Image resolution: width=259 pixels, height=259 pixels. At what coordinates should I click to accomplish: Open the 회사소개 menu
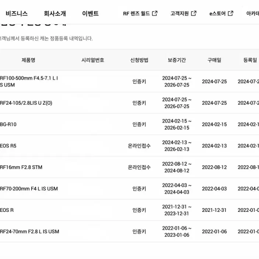(x=55, y=13)
